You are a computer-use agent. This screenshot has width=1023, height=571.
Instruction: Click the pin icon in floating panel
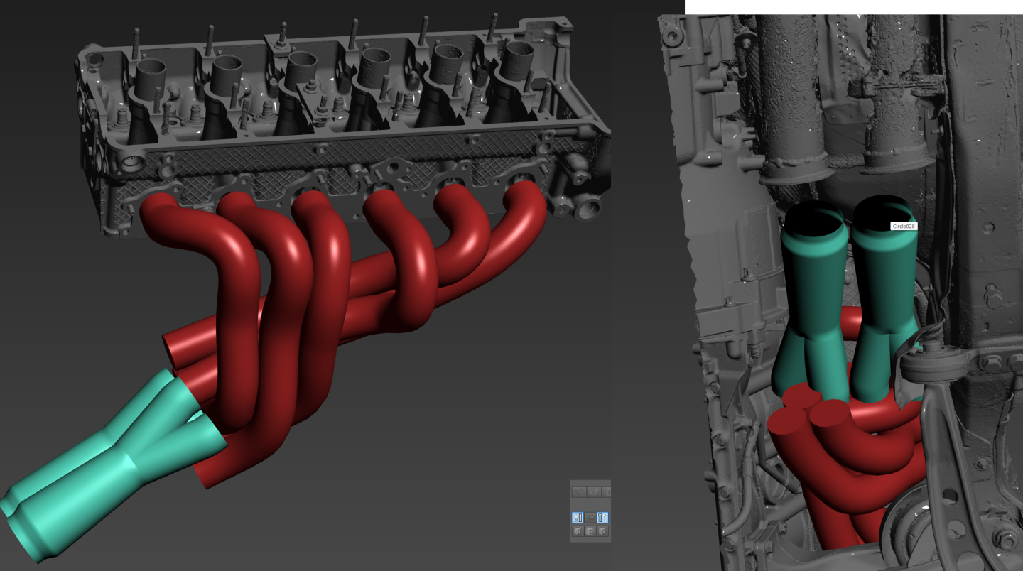590,518
